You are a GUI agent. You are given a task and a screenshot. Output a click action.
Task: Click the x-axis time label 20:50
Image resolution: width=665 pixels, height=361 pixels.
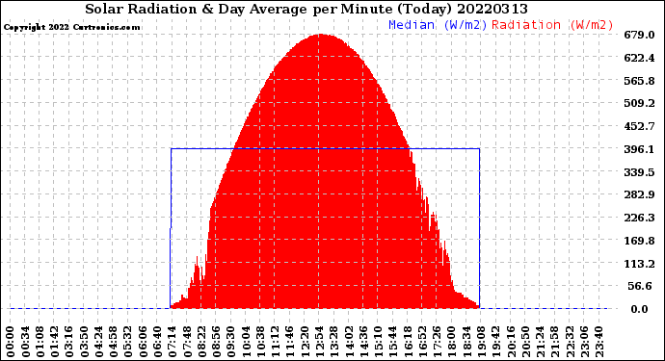(x=525, y=342)
